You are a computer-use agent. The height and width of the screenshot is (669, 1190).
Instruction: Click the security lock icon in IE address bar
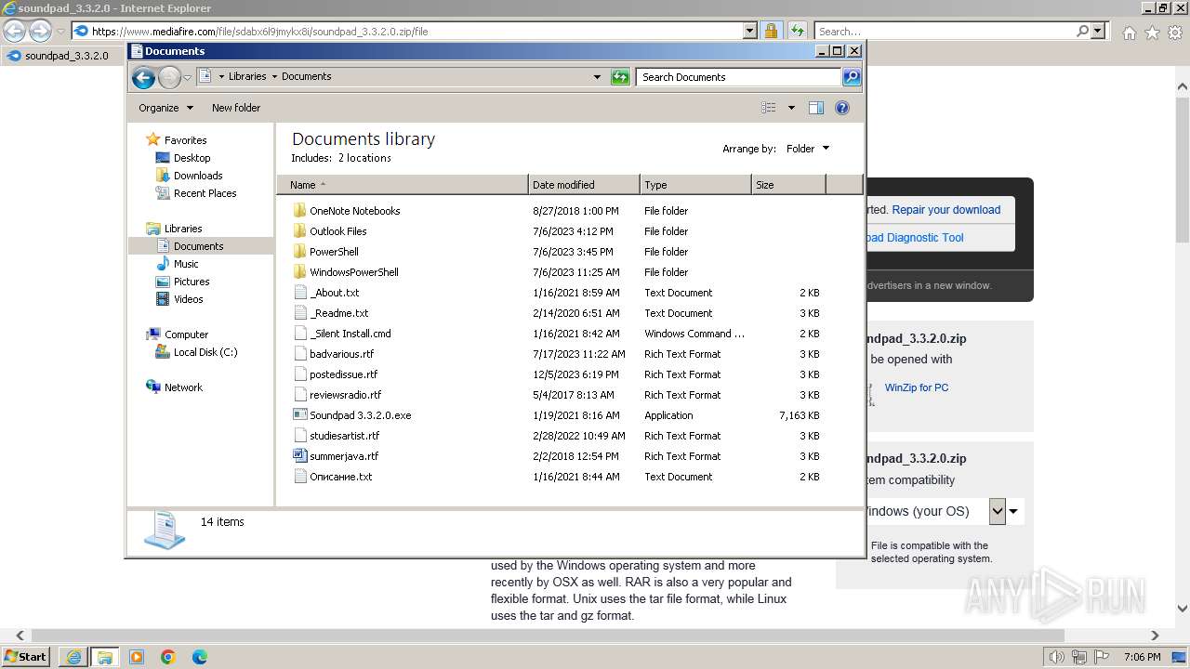click(x=771, y=31)
